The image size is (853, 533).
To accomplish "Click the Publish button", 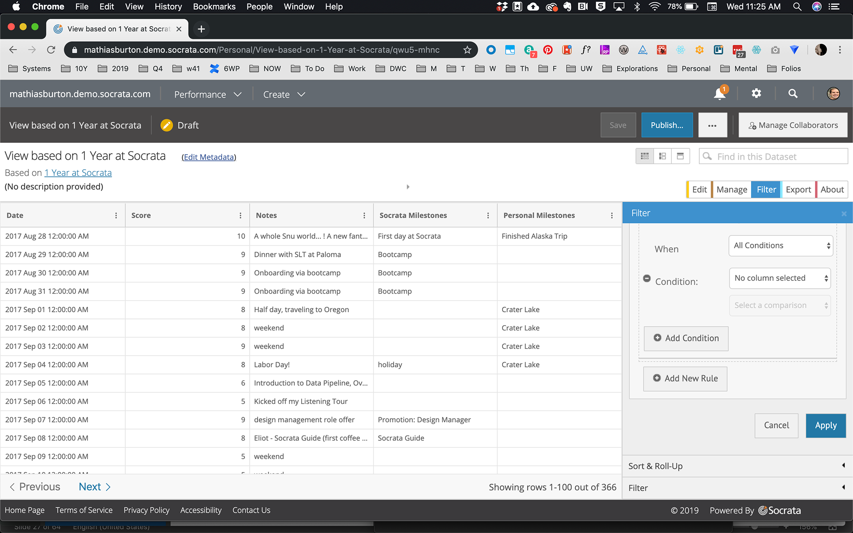I will [667, 125].
